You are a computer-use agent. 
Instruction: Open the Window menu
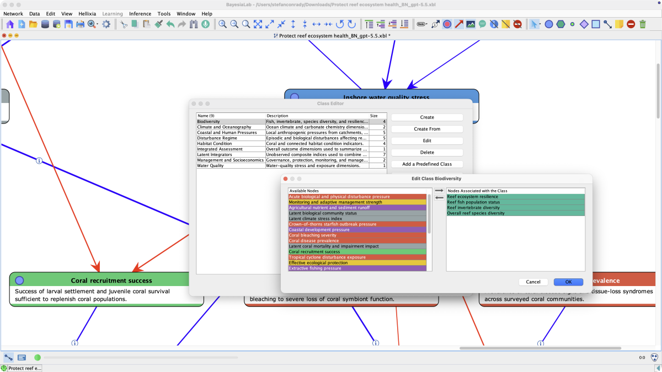pyautogui.click(x=186, y=14)
